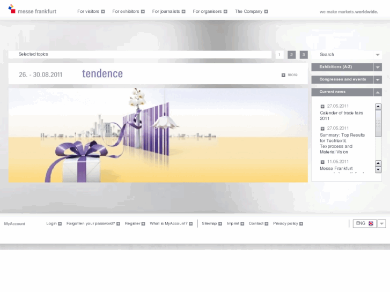Click arrow icon beside For journalists
390x292 pixels.
pos(183,11)
